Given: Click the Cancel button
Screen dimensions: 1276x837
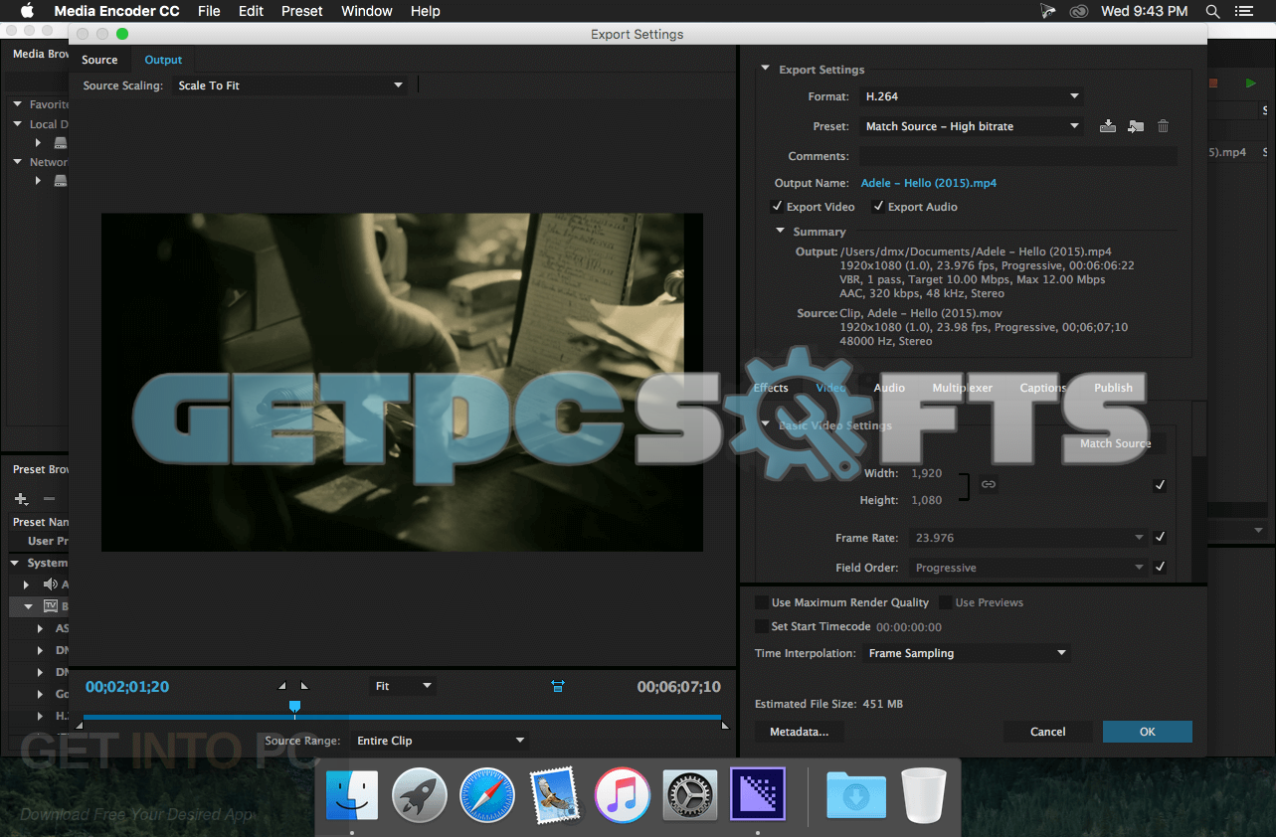Looking at the screenshot, I should (x=1047, y=732).
